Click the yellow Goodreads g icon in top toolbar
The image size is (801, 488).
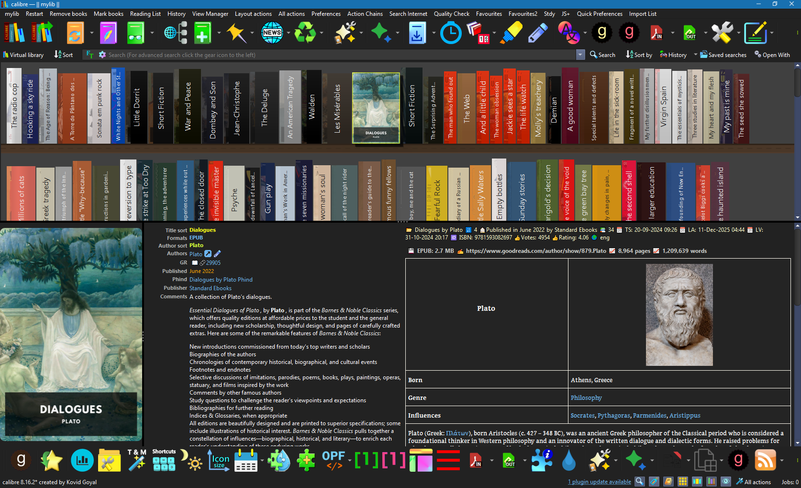(x=602, y=33)
